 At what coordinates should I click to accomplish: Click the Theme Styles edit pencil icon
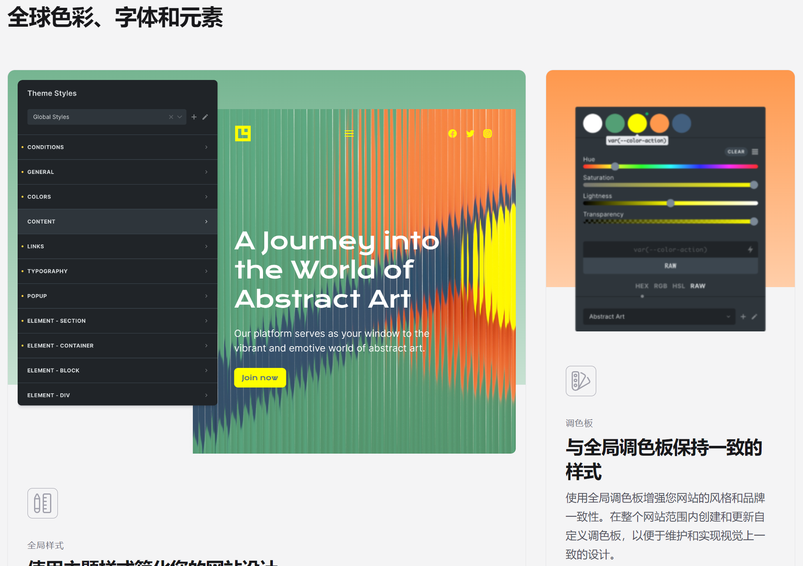(x=205, y=116)
